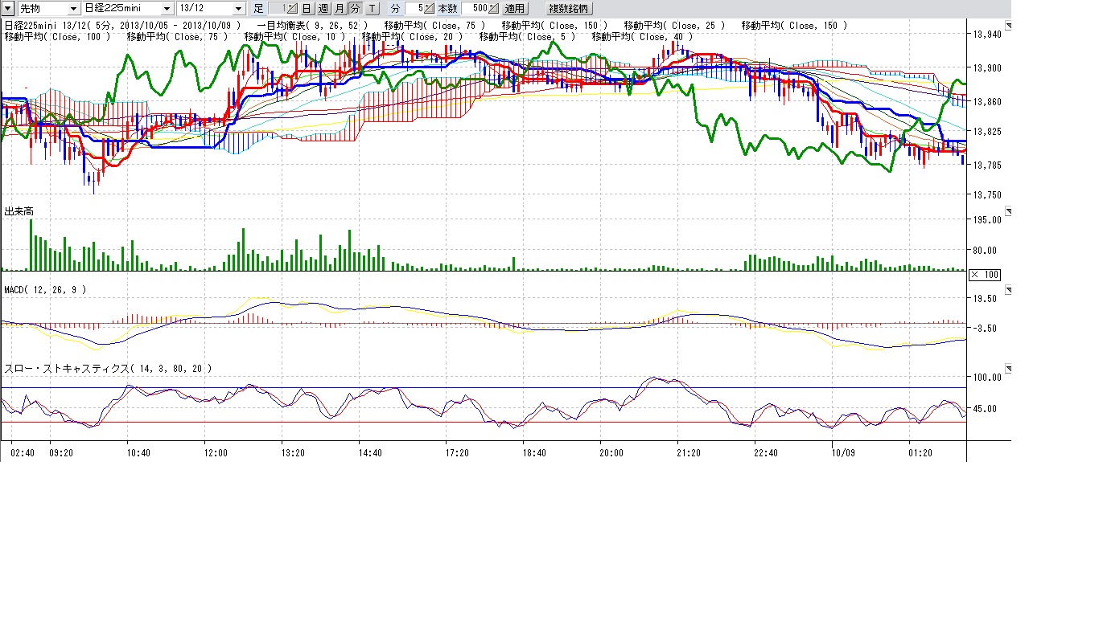The width and height of the screenshot is (1099, 617).
Task: Expand the 日経225mini symbol dropdown
Action: [167, 8]
